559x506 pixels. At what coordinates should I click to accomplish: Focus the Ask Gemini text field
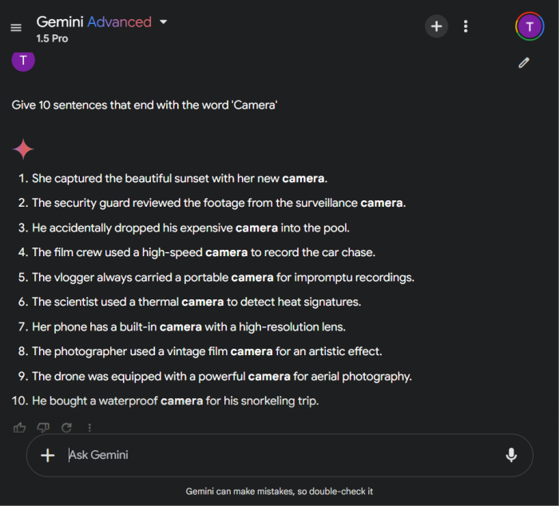[x=272, y=455]
